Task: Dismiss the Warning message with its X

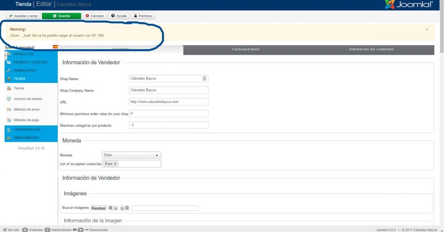Action: (427, 29)
